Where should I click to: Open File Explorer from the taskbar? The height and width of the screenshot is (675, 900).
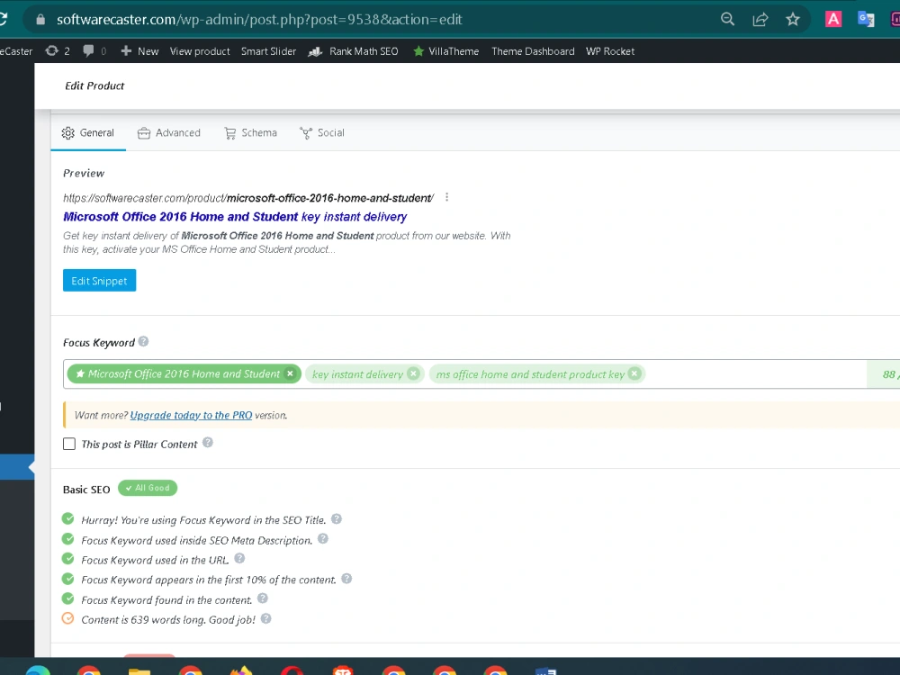click(x=139, y=671)
